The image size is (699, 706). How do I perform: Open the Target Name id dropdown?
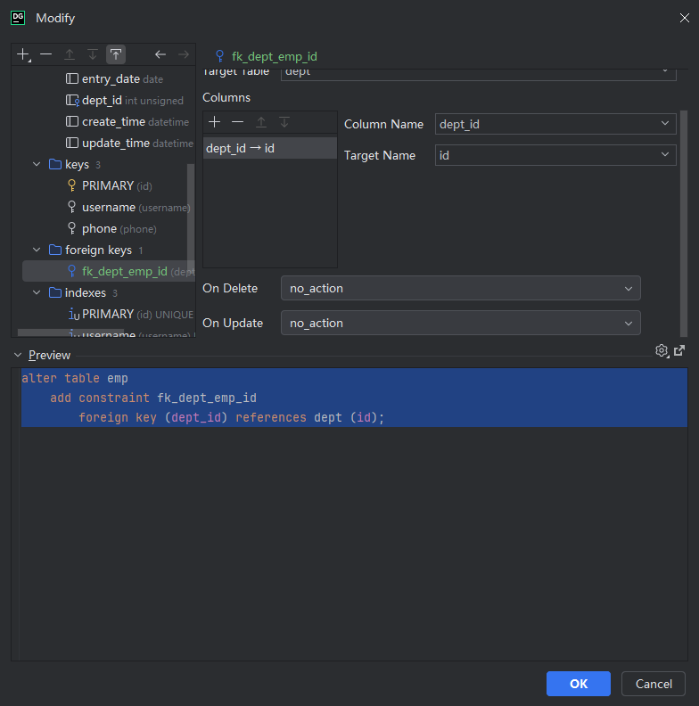pyautogui.click(x=555, y=155)
